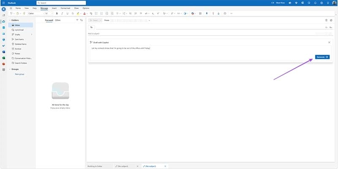Click the Search box in header
The width and height of the screenshot is (338, 169).
click(x=61, y=3)
